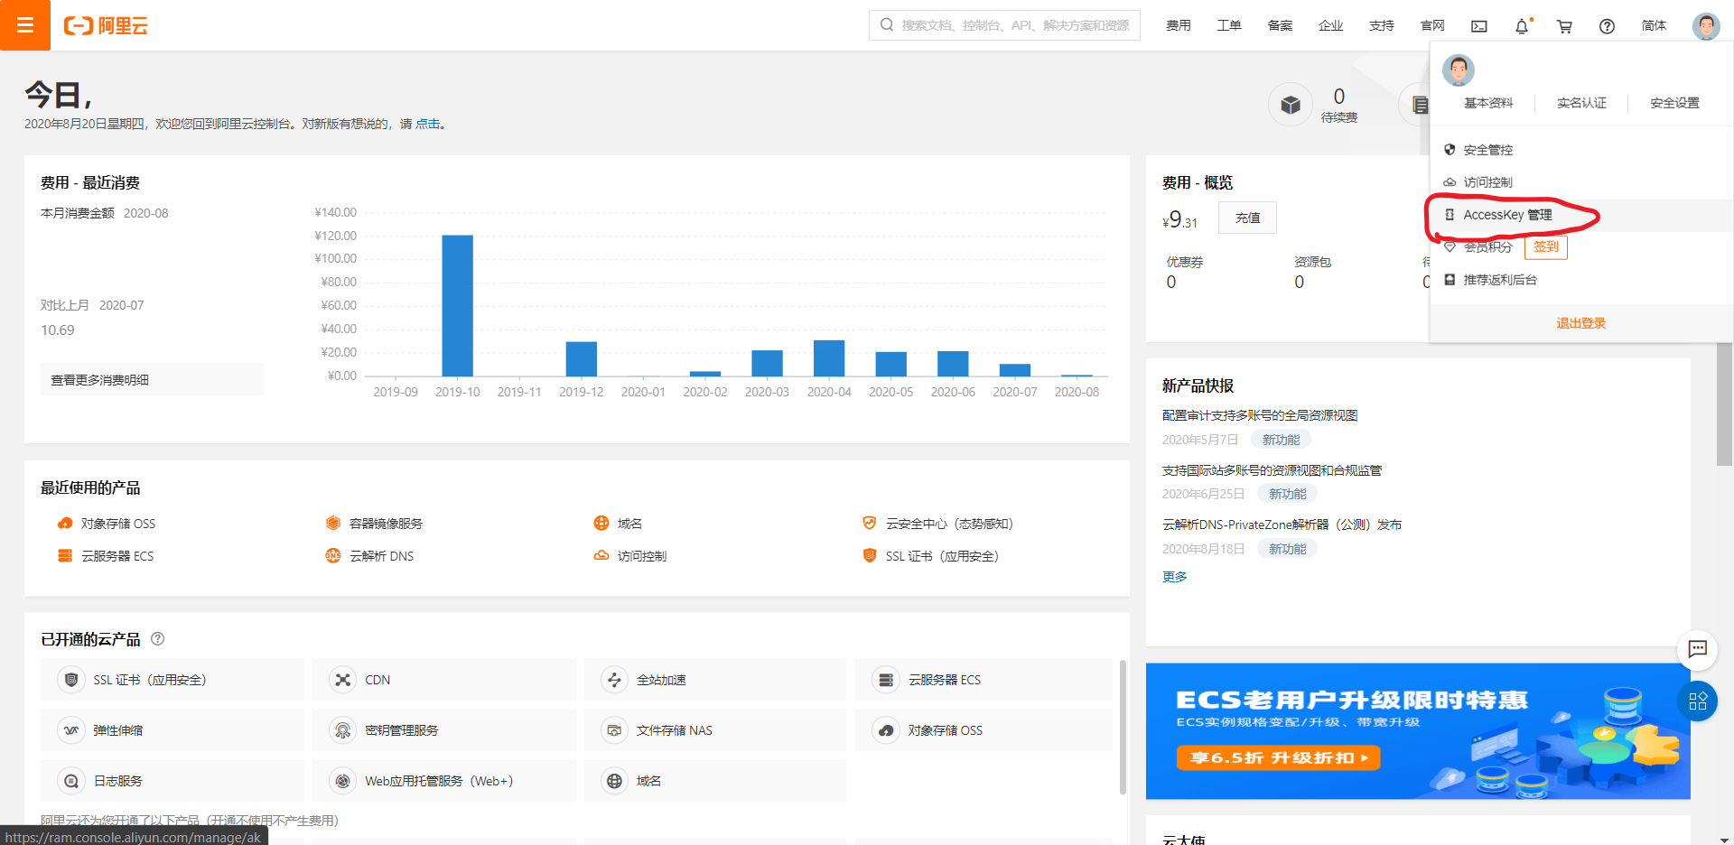Open the CDN card in activated products
The height and width of the screenshot is (845, 1734).
coord(443,680)
